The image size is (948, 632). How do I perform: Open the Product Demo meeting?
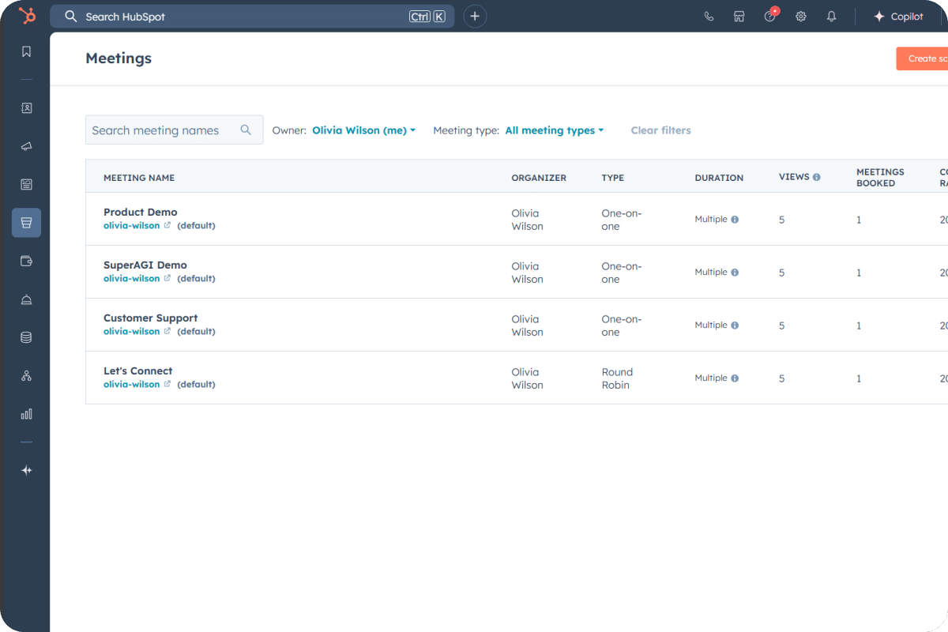tap(141, 212)
